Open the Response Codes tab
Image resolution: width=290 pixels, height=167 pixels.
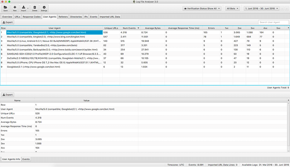32,17
